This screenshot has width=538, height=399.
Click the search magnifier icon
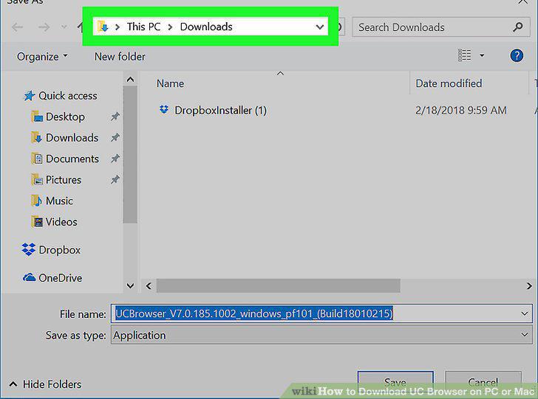pos(518,27)
